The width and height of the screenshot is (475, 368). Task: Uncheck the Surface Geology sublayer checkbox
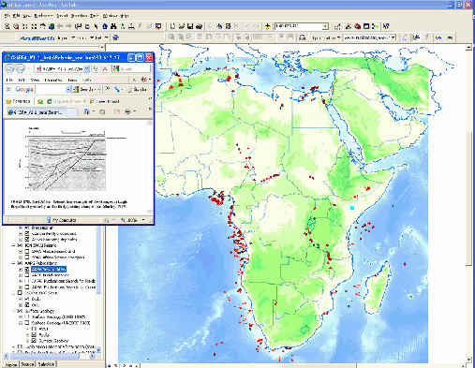(35, 341)
